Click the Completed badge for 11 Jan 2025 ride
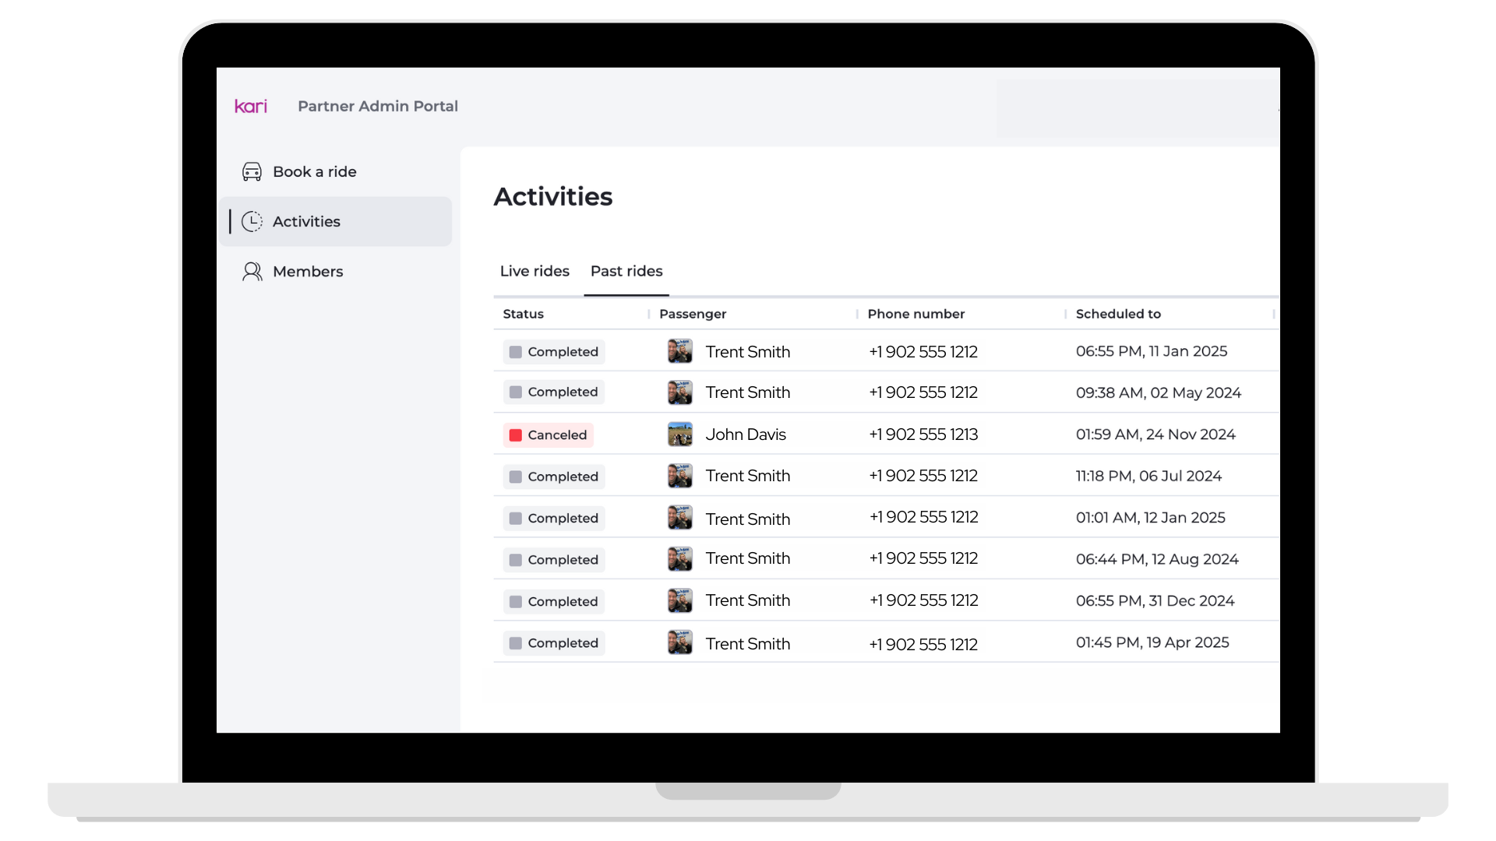Viewport: 1496px width, 841px height. [x=554, y=352]
